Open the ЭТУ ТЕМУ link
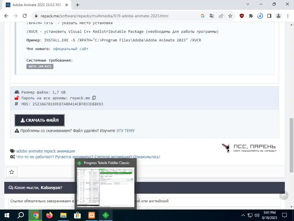The width and height of the screenshot is (294, 221). tap(125, 131)
